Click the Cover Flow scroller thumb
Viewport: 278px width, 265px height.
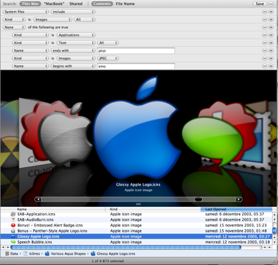pyautogui.click(x=198, y=199)
